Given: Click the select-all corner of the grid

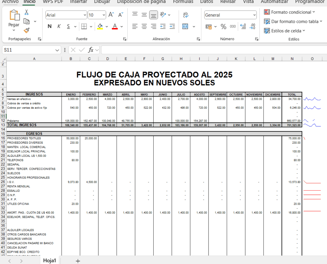Looking at the screenshot, I should [x=4, y=59].
